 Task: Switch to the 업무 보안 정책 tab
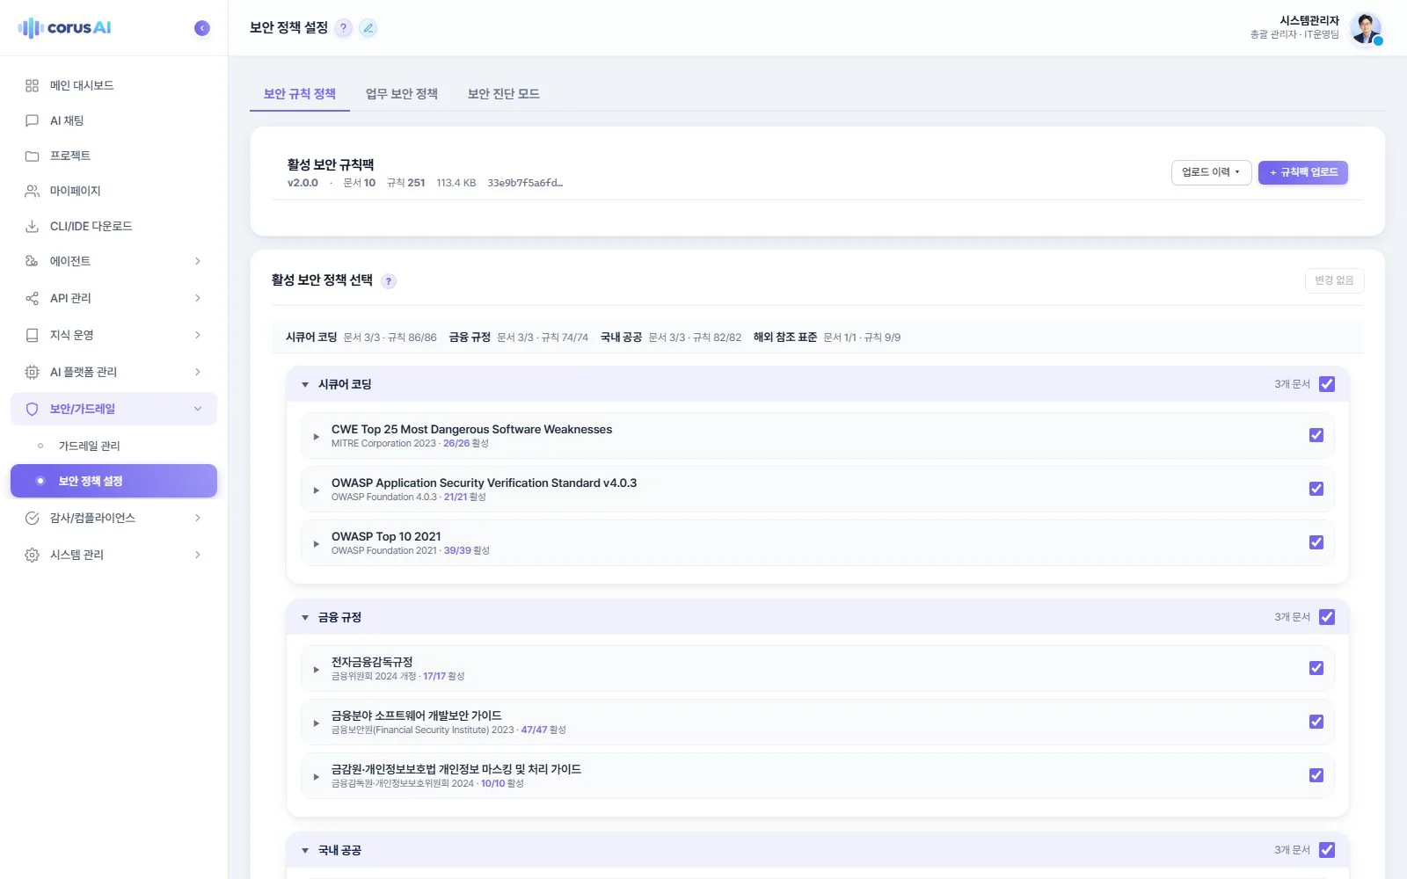click(402, 94)
